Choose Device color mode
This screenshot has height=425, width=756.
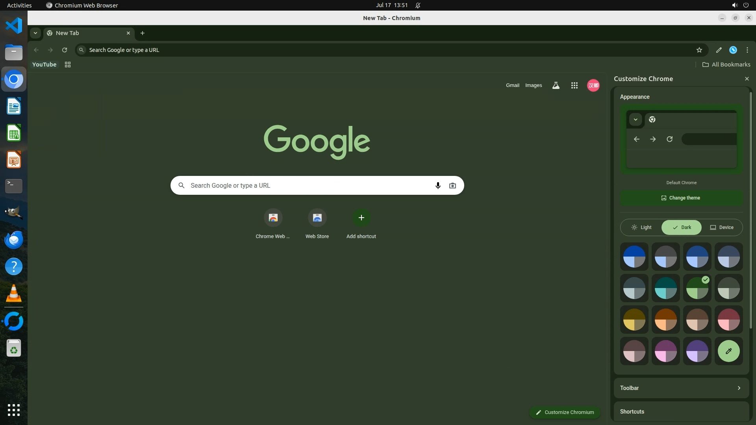(722, 227)
